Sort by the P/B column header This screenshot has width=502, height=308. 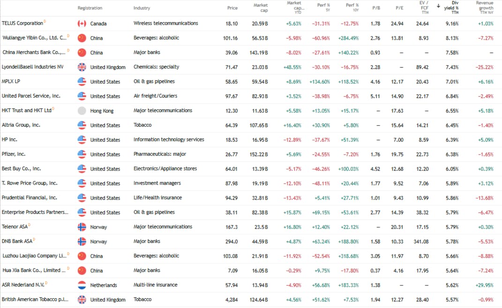tap(376, 8)
